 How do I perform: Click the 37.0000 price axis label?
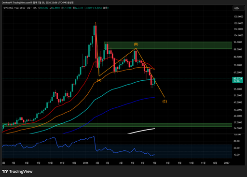coord(238,122)
